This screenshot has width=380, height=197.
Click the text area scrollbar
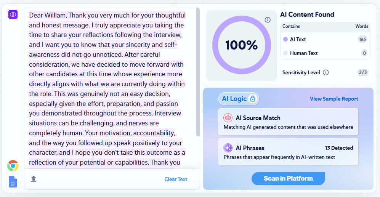[198, 72]
